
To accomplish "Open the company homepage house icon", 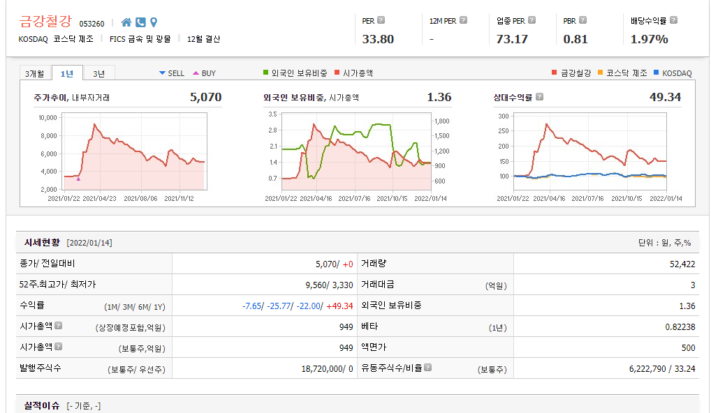I will coord(126,22).
